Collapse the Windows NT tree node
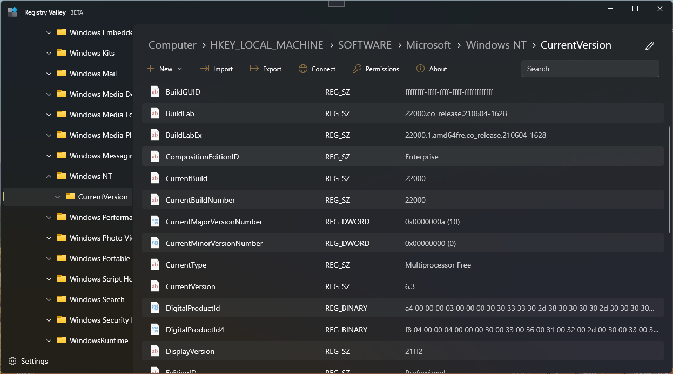This screenshot has width=673, height=374. click(48, 176)
